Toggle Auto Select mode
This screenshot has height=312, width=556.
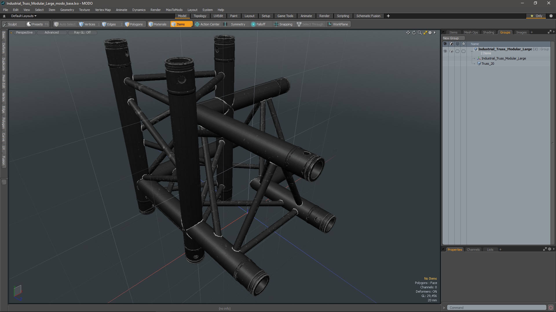coord(65,24)
